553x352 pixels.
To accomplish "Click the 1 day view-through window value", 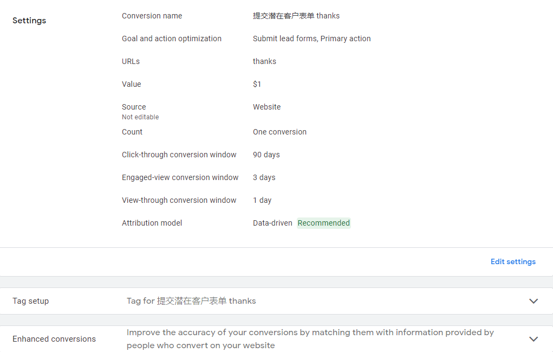I will click(262, 200).
